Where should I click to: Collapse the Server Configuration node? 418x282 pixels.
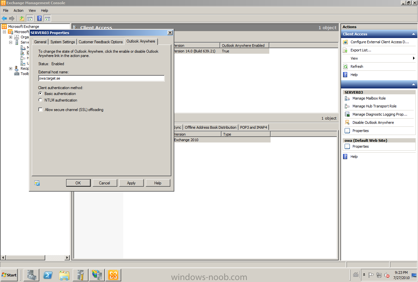pos(10,42)
